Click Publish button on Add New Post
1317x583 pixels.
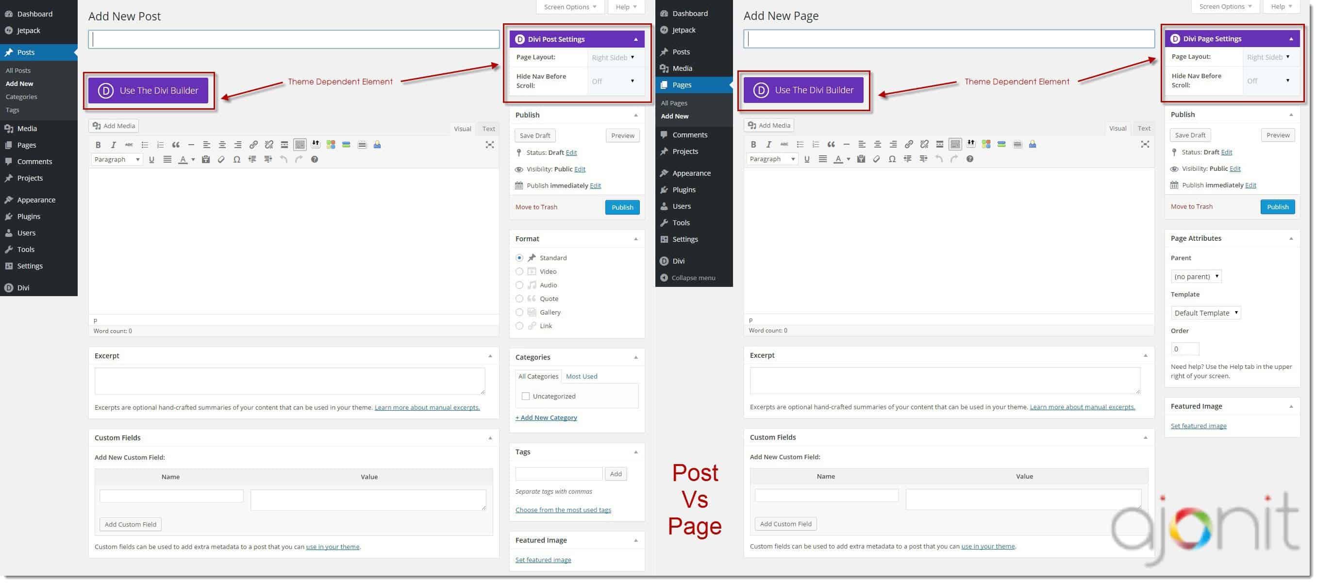coord(622,207)
